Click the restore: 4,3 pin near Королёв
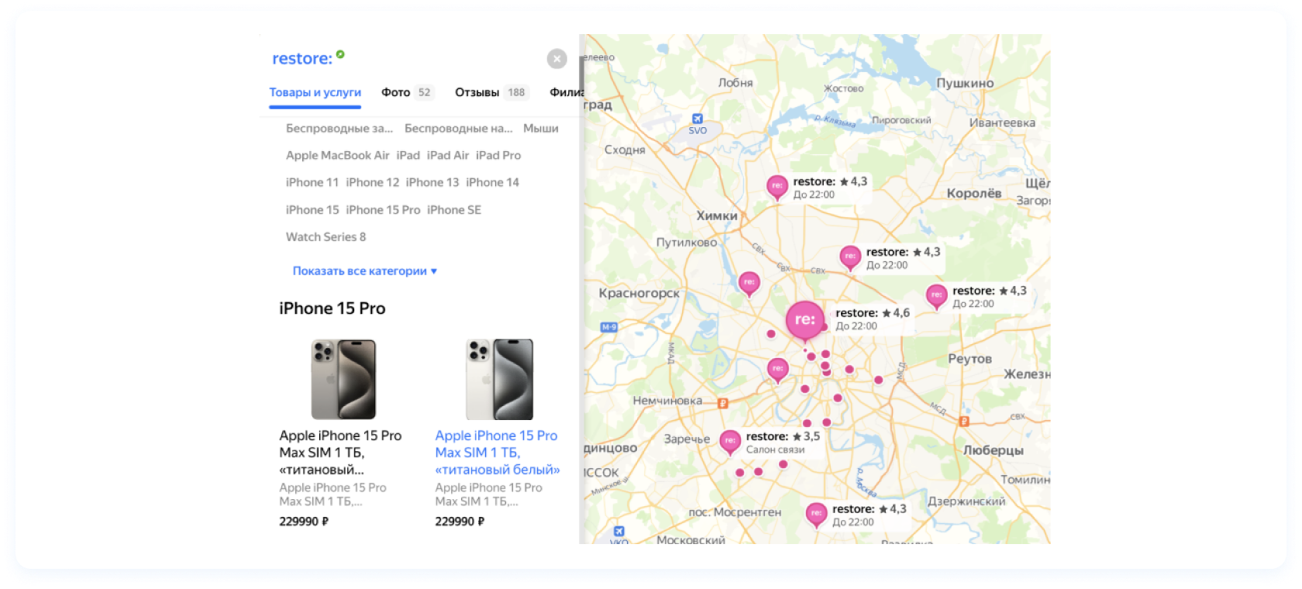This screenshot has height=589, width=1302. (x=850, y=257)
